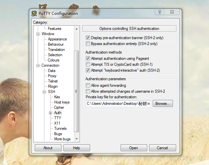Click the Cancel button
Image resolution: width=209 pixels, height=165 pixels.
point(162,148)
